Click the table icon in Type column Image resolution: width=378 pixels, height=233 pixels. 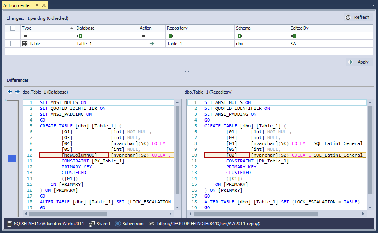(25, 44)
